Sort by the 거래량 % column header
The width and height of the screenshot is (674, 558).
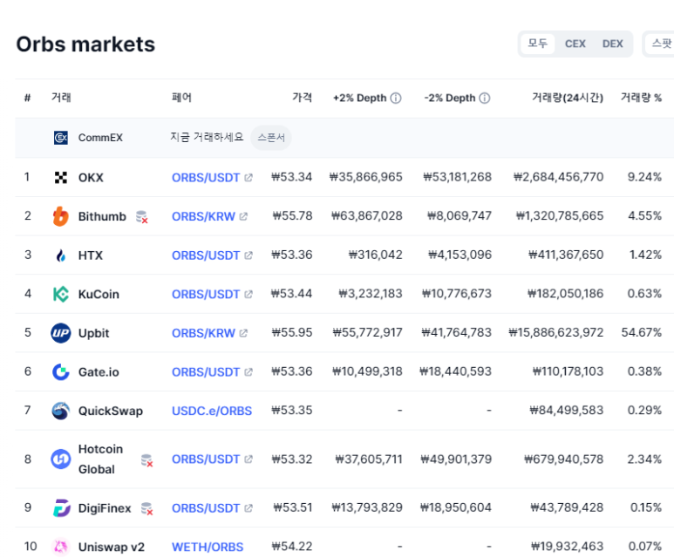[641, 98]
